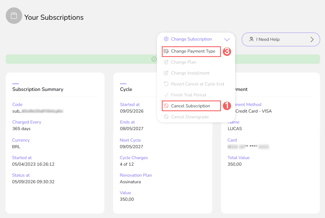Screen dimensions: 325x218
Task: Click the Total Value label
Action: (x=238, y=158)
